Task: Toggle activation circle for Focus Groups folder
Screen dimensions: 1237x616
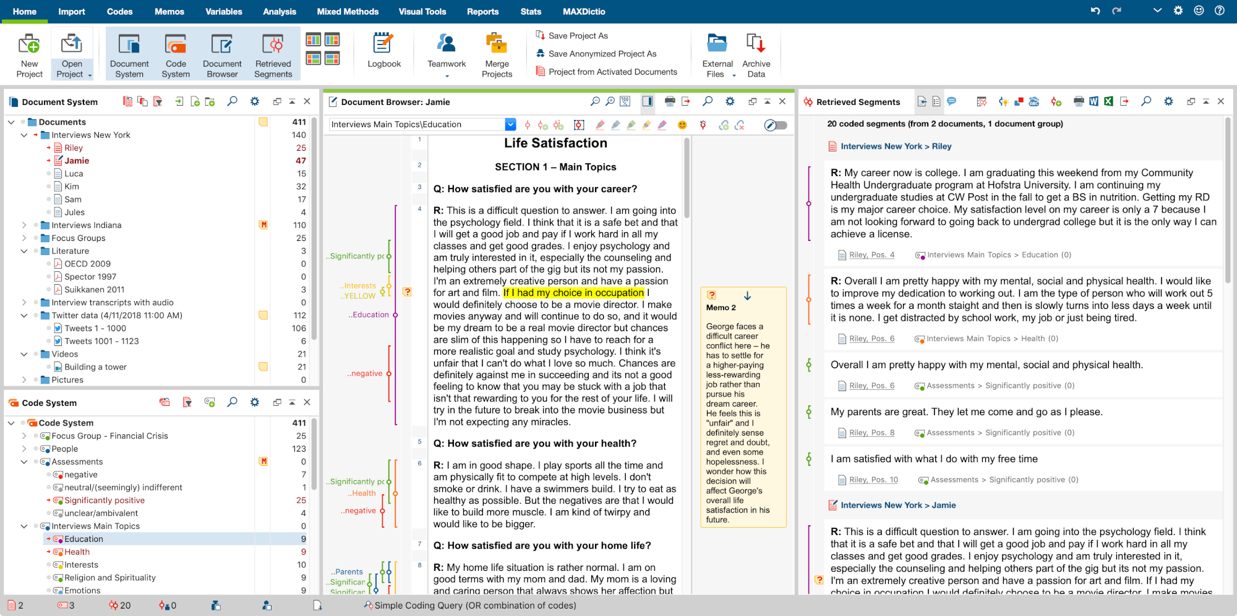Action: pyautogui.click(x=36, y=238)
